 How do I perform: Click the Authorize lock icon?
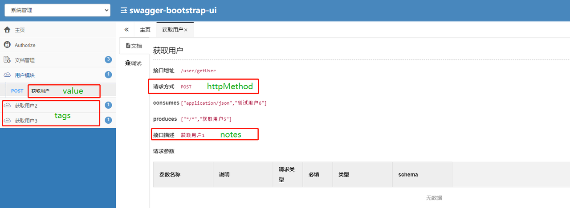[7, 45]
